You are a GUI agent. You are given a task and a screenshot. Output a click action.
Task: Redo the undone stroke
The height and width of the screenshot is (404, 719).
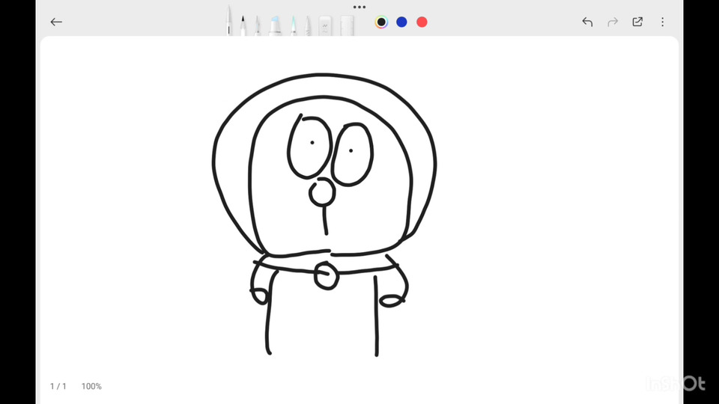pos(613,22)
